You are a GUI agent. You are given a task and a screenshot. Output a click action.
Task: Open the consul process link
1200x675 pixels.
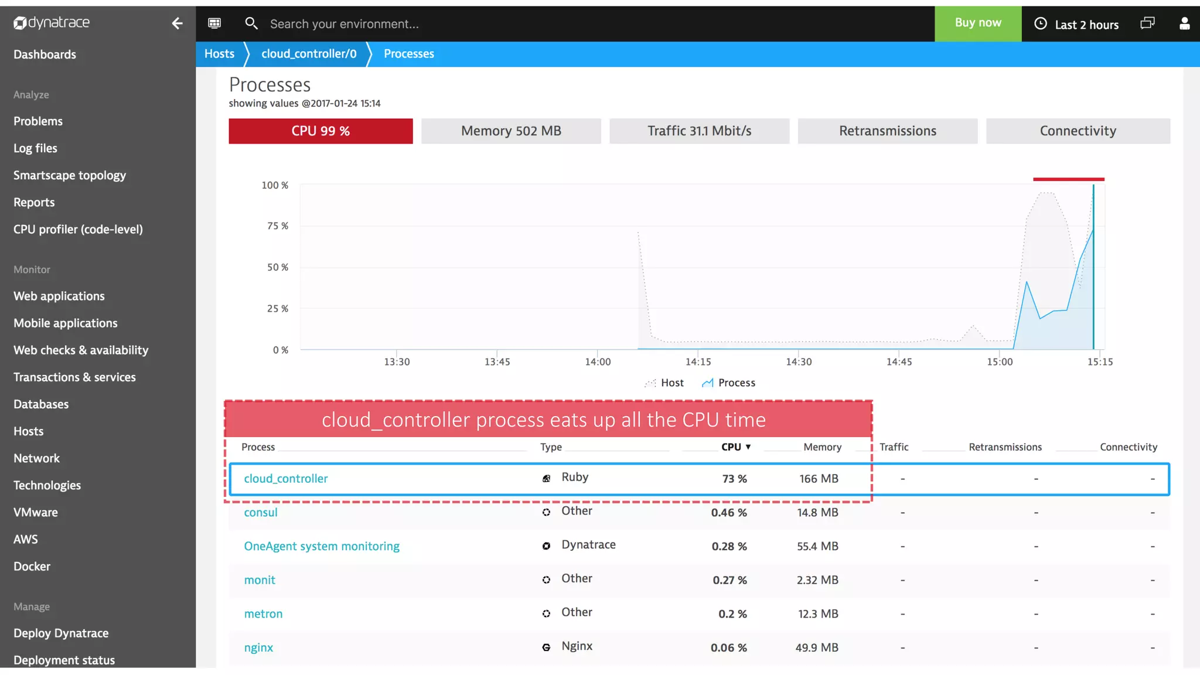[261, 513]
